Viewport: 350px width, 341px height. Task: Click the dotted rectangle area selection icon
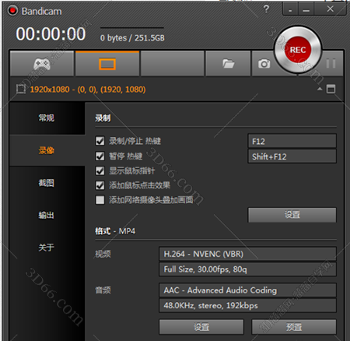pos(21,90)
